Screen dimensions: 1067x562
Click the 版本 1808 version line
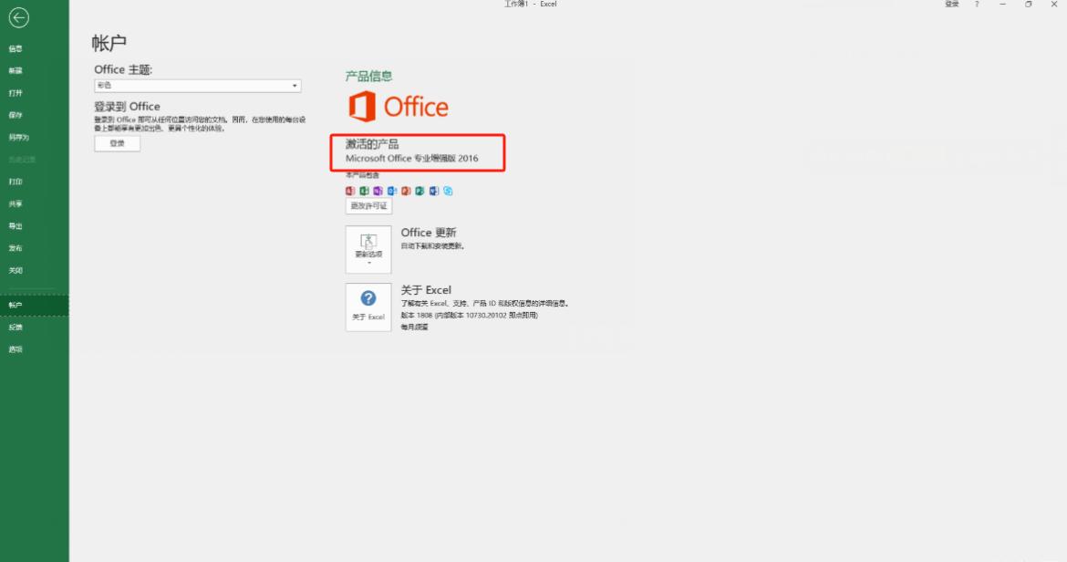click(469, 316)
